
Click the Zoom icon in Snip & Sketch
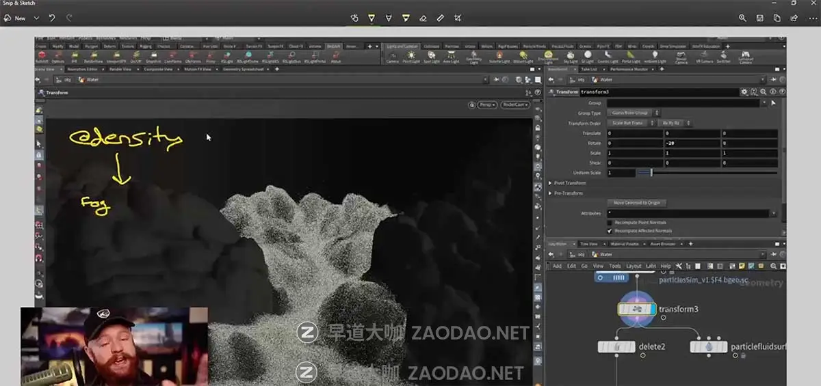(x=742, y=18)
